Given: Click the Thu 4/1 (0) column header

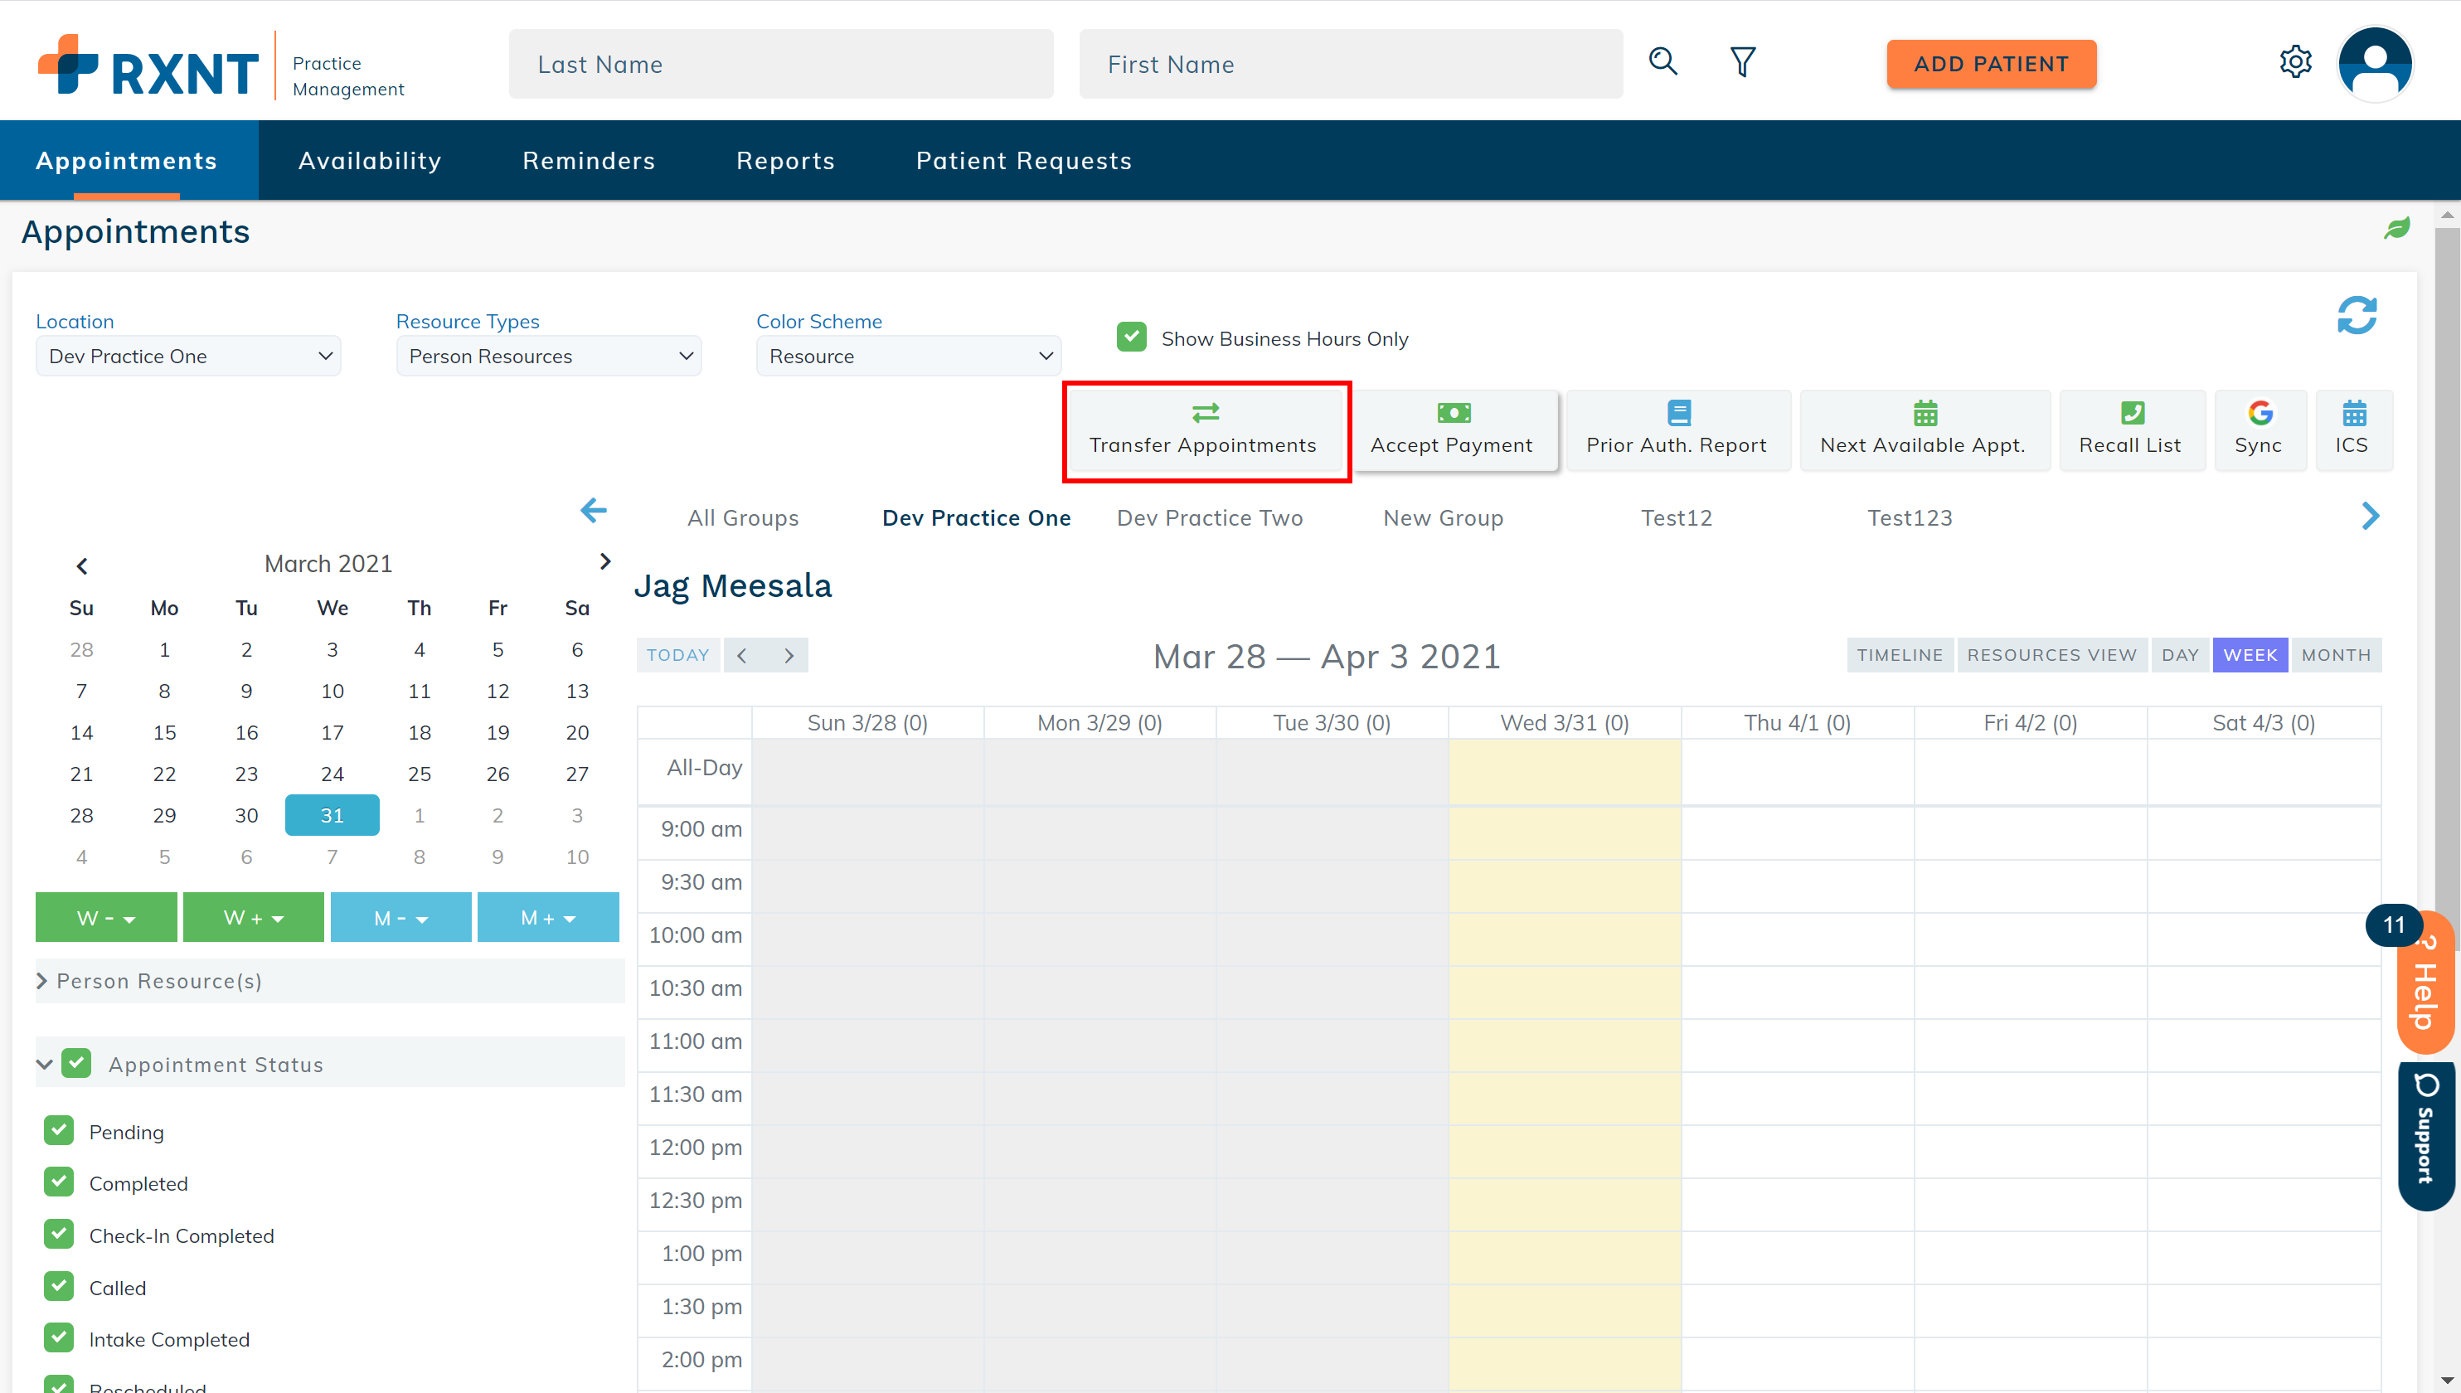Looking at the screenshot, I should [x=1797, y=722].
